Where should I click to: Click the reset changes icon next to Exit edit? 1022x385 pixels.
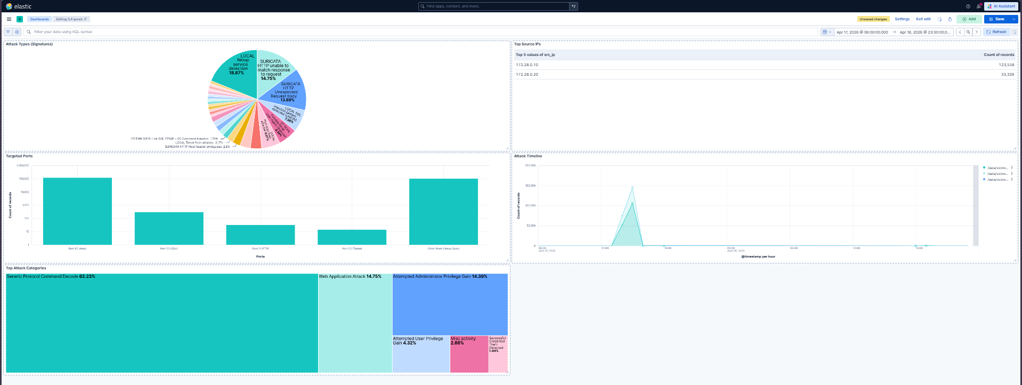[x=939, y=19]
